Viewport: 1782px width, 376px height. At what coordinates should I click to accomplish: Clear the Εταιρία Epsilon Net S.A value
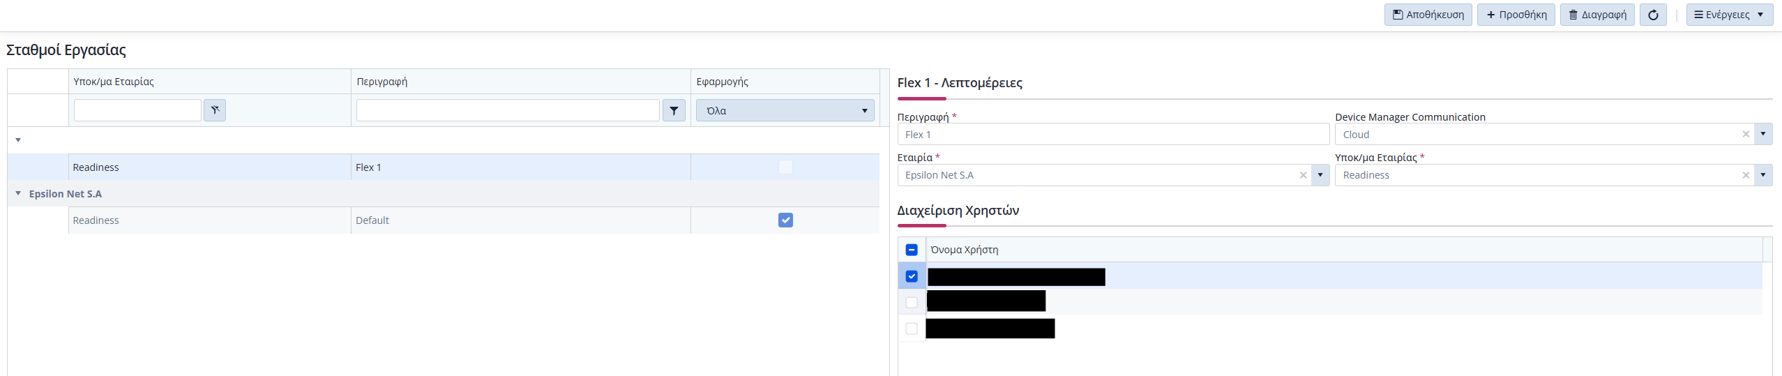pos(1303,175)
